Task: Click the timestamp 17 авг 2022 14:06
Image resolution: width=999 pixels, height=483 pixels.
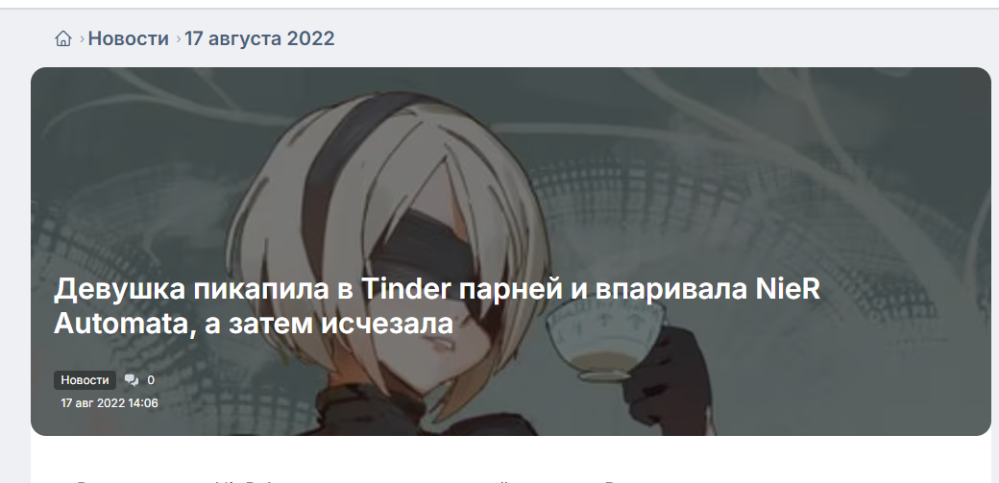Action: (x=110, y=402)
